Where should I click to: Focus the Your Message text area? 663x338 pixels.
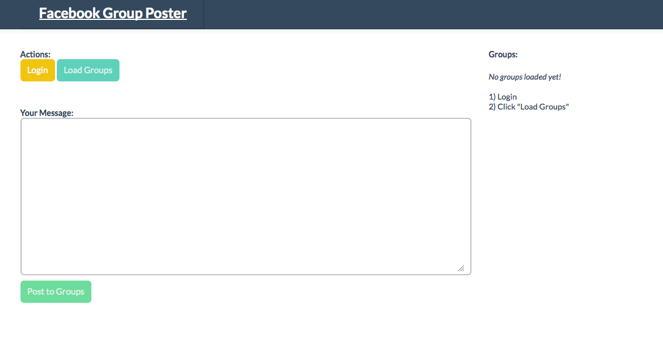245,196
